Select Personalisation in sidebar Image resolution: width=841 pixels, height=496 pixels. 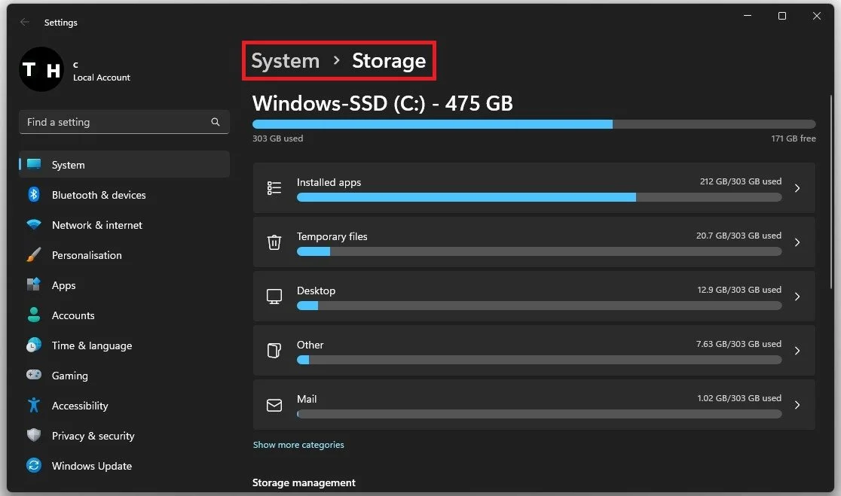pyautogui.click(x=124, y=254)
